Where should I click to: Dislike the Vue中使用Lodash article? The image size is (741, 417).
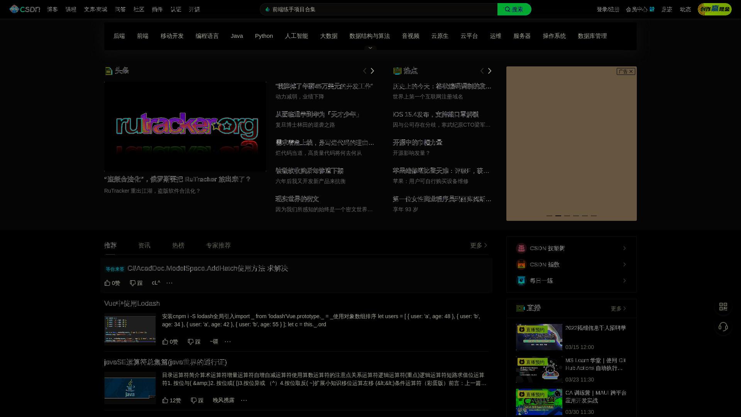[194, 342]
